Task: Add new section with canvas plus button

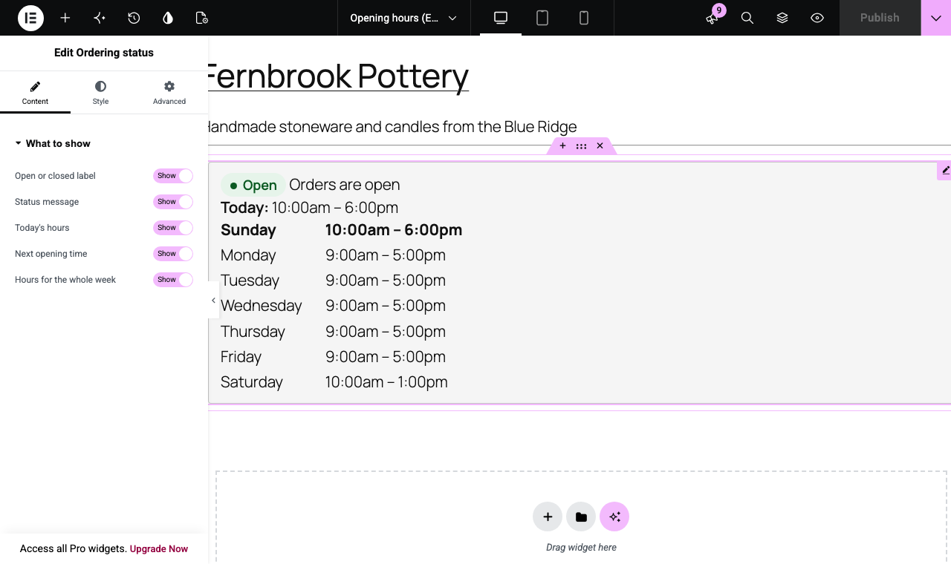Action: (548, 517)
